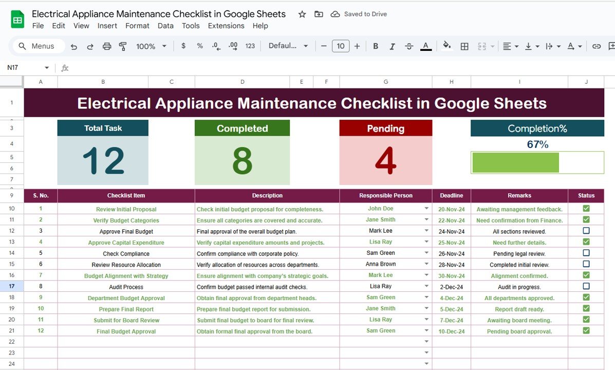This screenshot has width=615, height=370.
Task: Click the Name box showing N17
Action: point(27,67)
